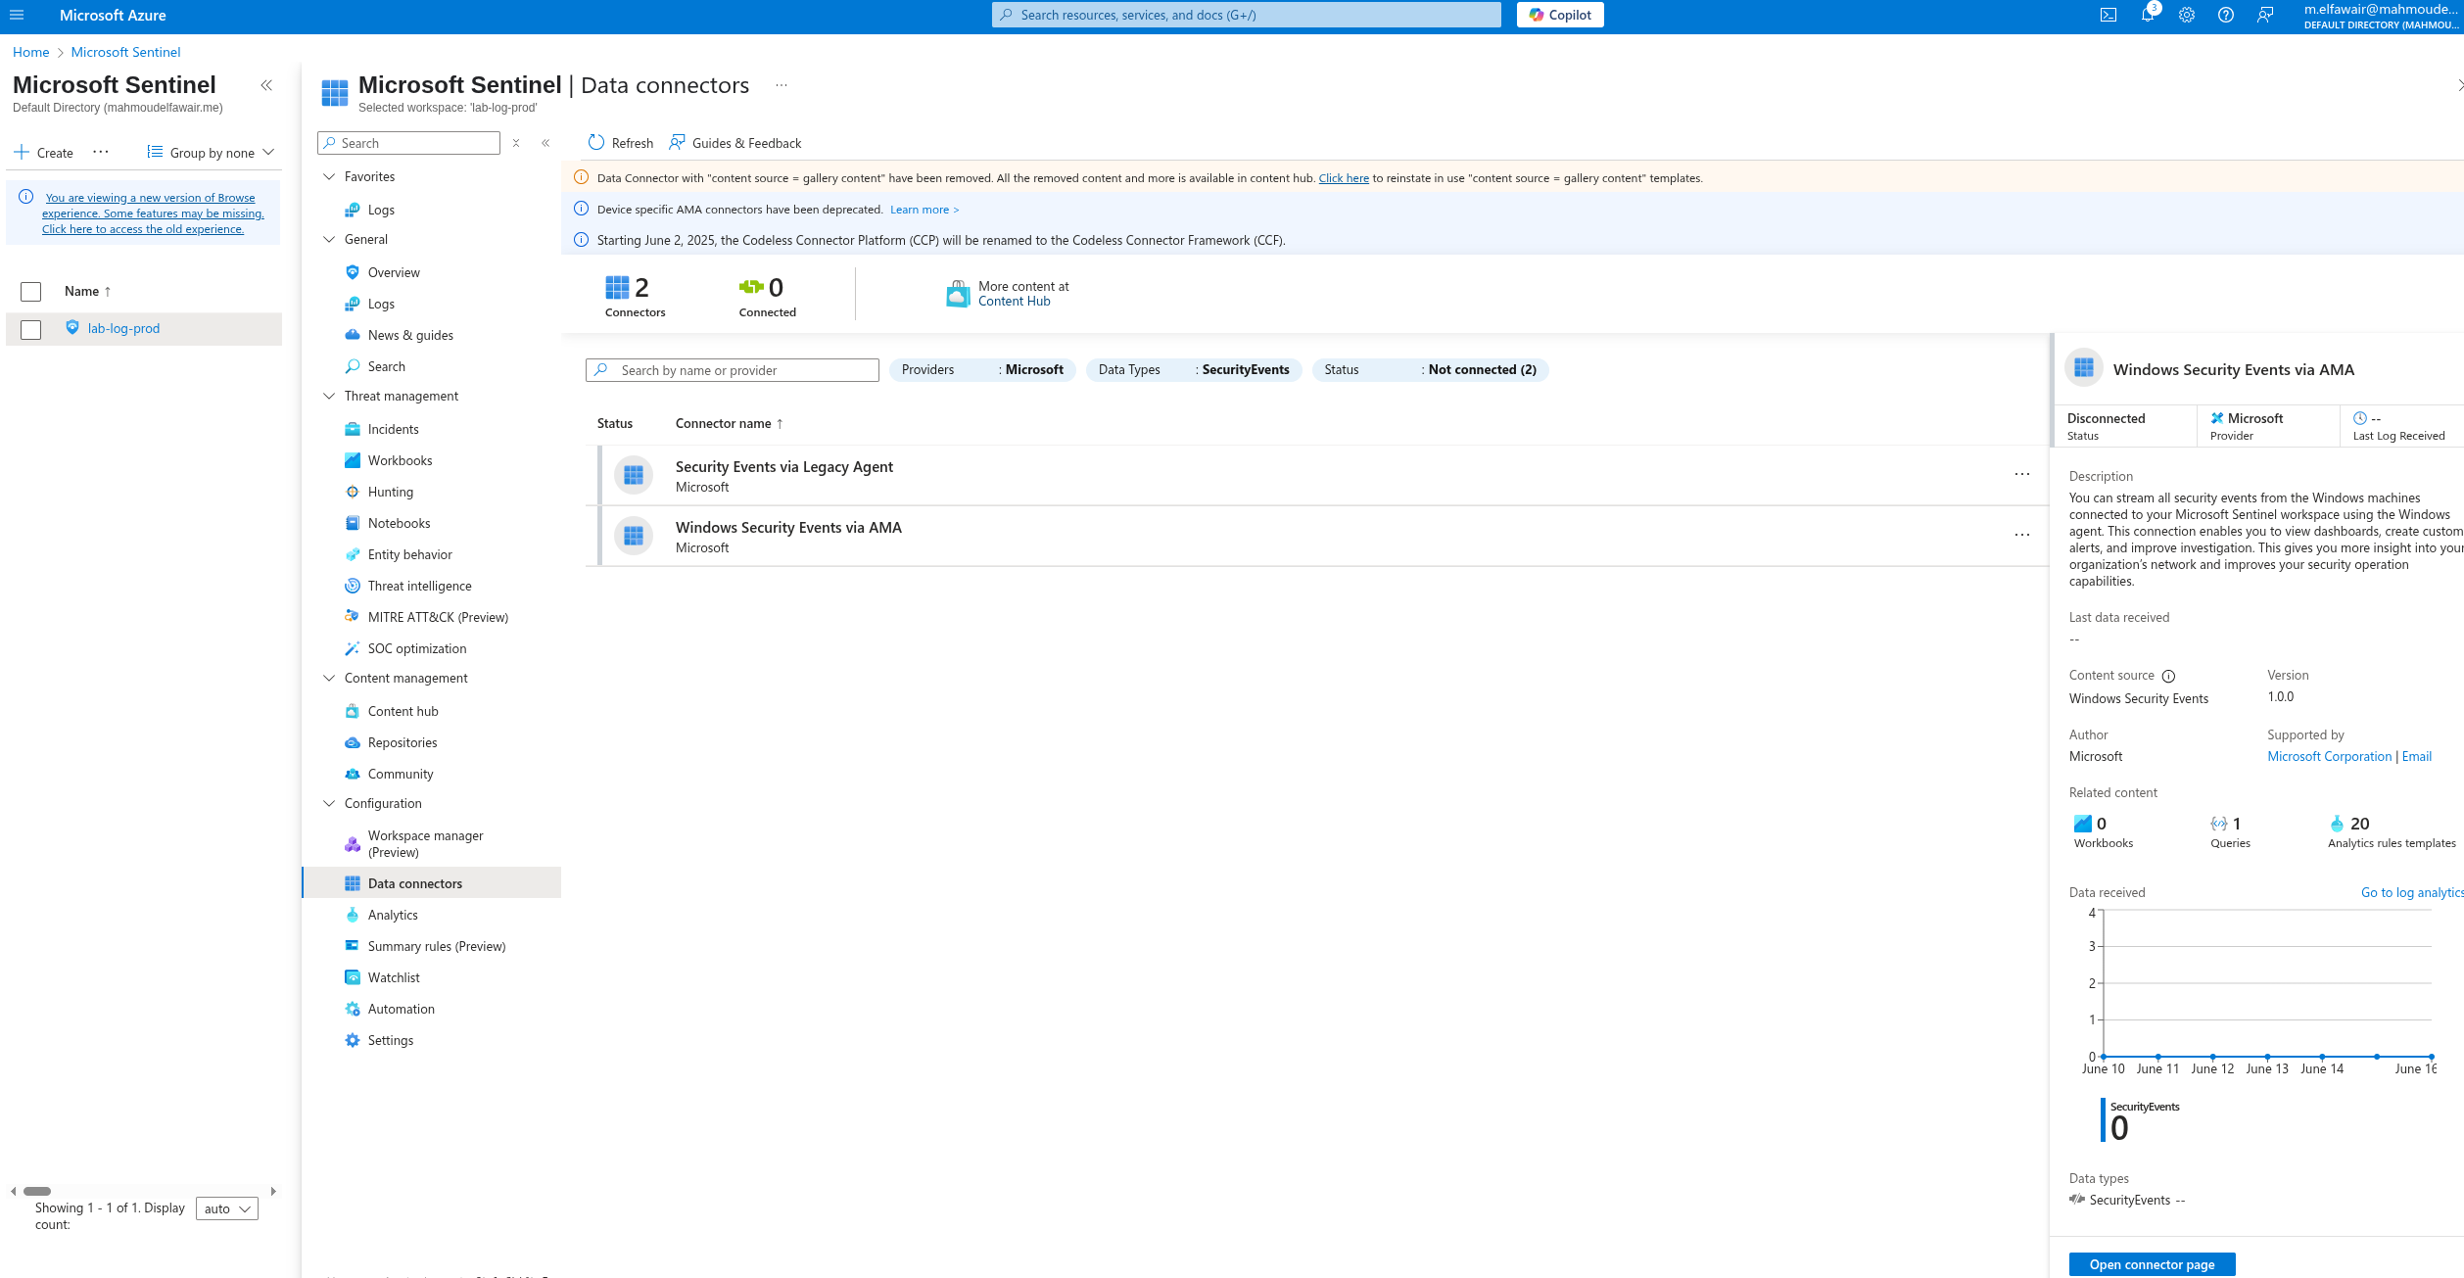
Task: Open the Data Types filter SecurityEvents
Action: point(1194,369)
